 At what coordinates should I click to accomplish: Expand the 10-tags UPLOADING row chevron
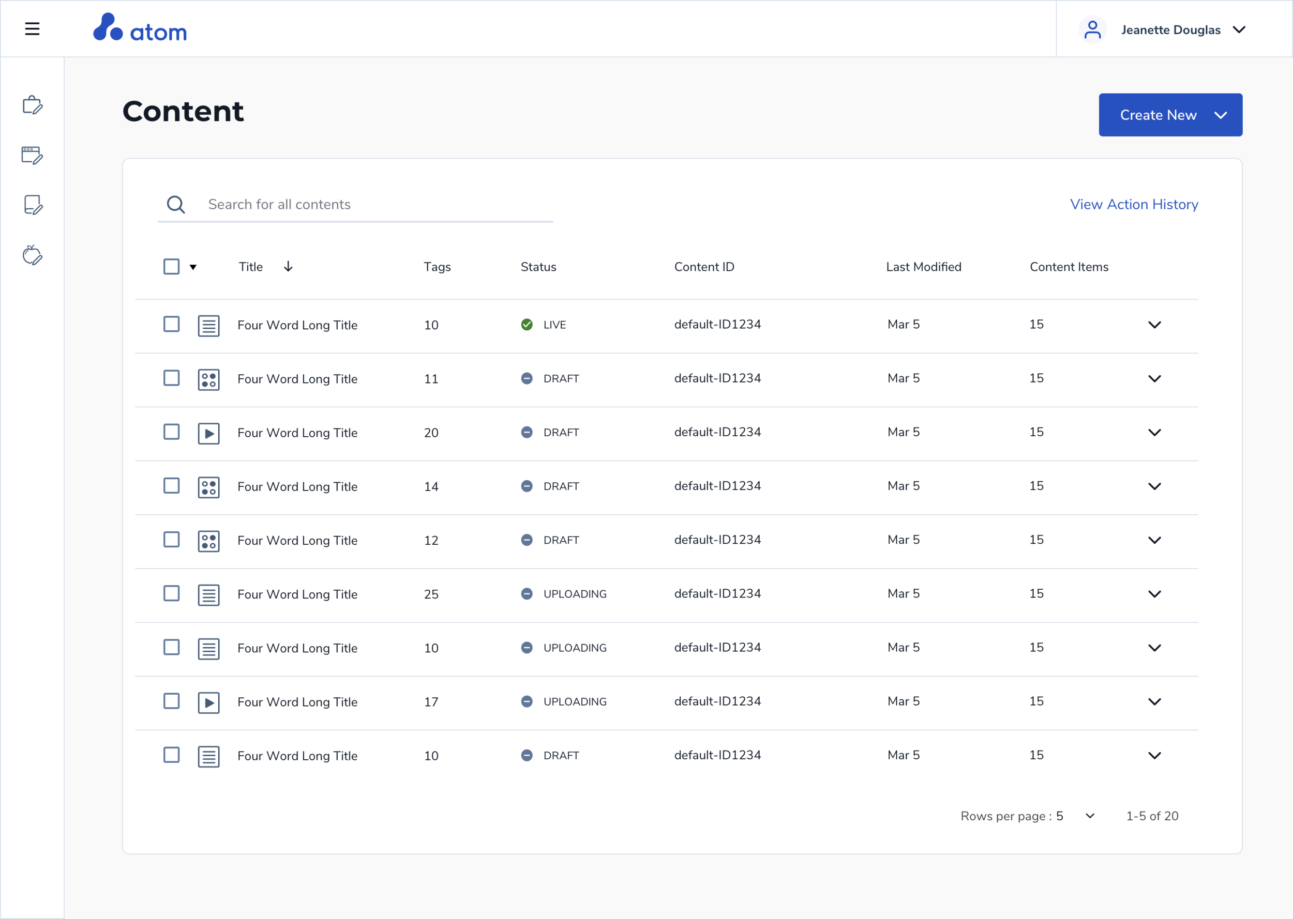pos(1154,648)
